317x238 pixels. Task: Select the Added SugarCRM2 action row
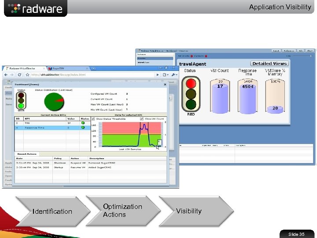pos(91,167)
